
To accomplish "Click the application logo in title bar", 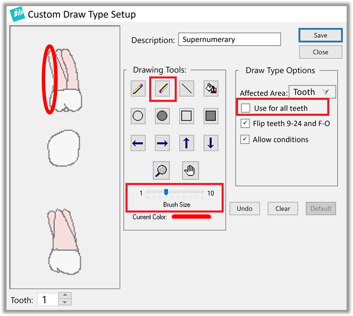I will (x=17, y=14).
